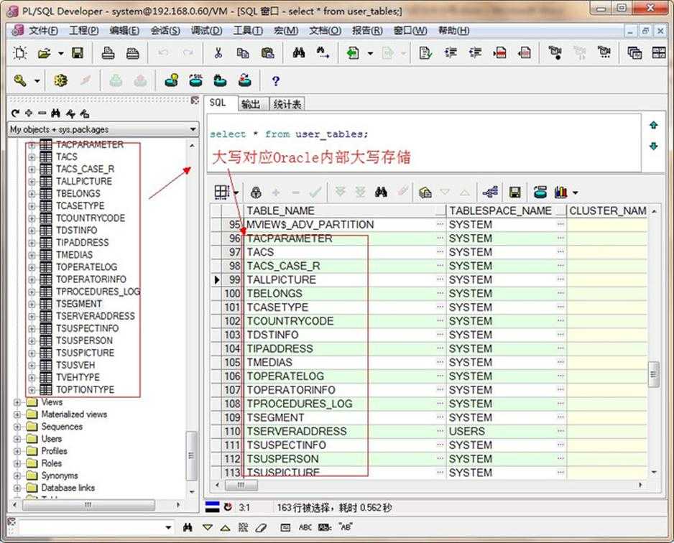Click the results grid horizontal scrollbar thumb
674x543 pixels.
tap(241, 485)
